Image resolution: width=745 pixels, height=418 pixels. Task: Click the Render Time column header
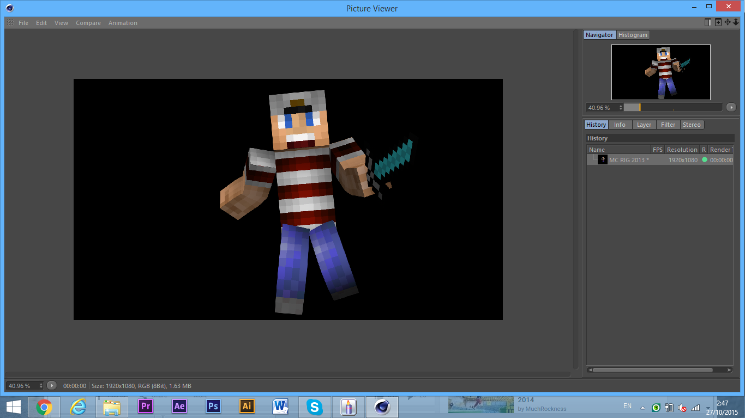click(720, 150)
